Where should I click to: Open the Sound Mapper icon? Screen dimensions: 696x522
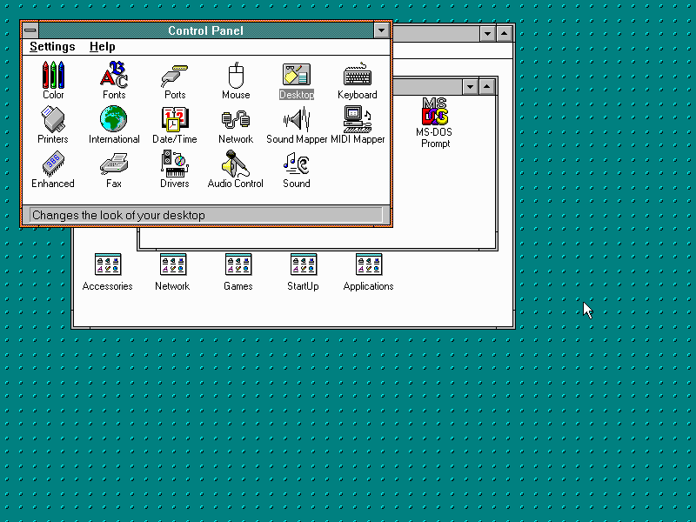297,119
